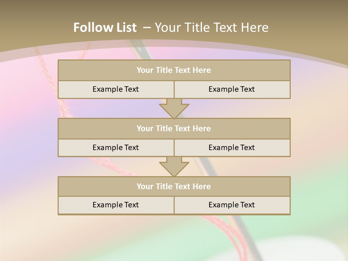Click right Example Text cell in first block
Screen dimensions: 348x261
(232, 89)
